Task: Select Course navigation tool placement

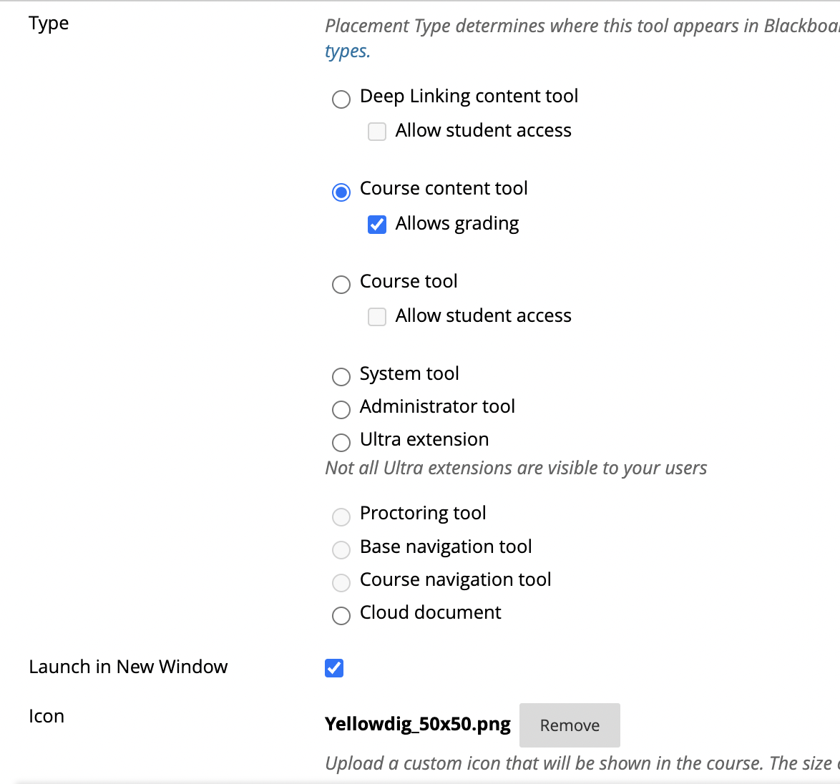Action: 341,582
